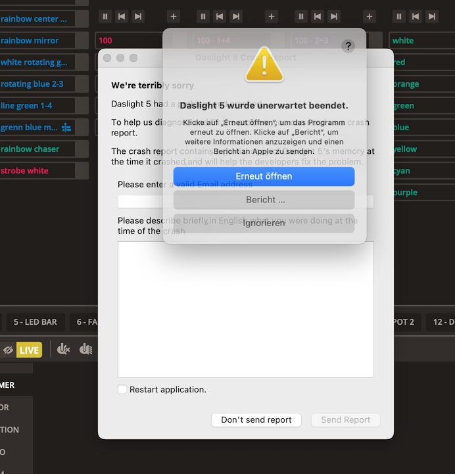This screenshot has width=455, height=474.
Task: Toggle the yellow LIVE mode button
Action: point(29,350)
